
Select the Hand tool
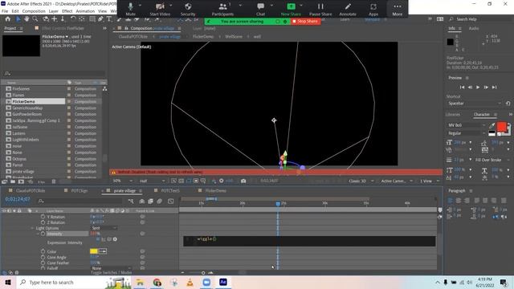27,19
